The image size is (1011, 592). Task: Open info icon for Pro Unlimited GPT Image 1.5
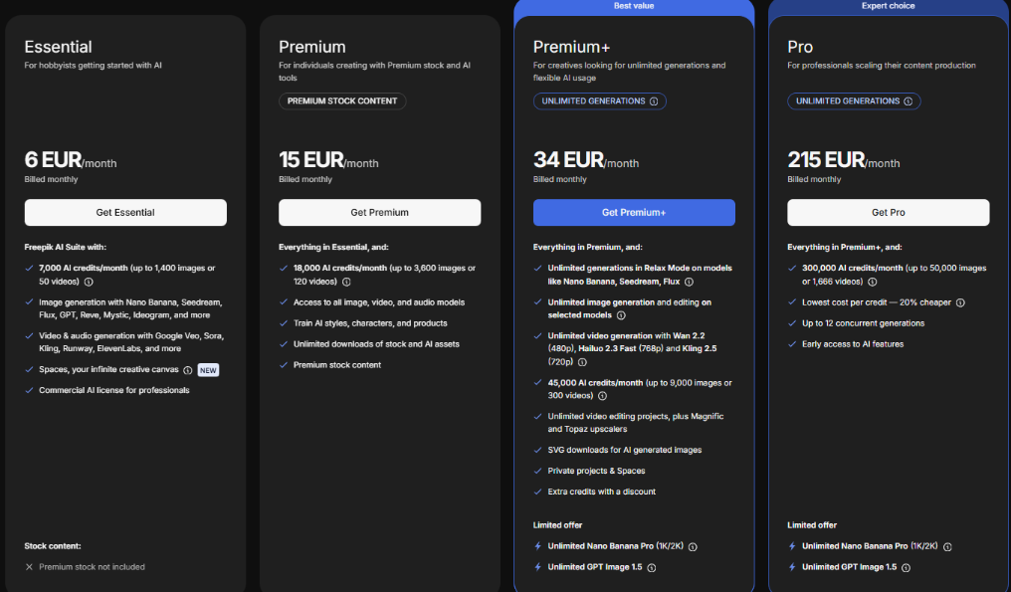click(906, 567)
